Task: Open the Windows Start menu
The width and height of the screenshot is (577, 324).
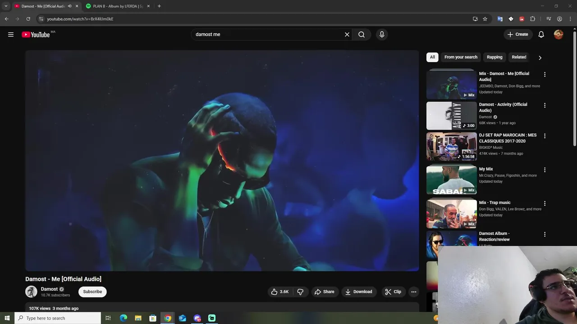Action: pyautogui.click(x=7, y=318)
